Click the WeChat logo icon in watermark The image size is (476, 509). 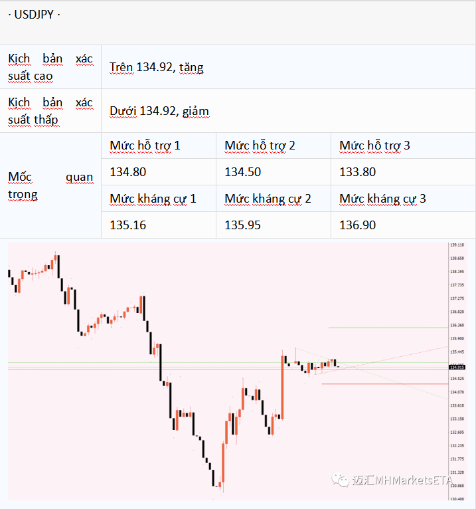tap(340, 480)
